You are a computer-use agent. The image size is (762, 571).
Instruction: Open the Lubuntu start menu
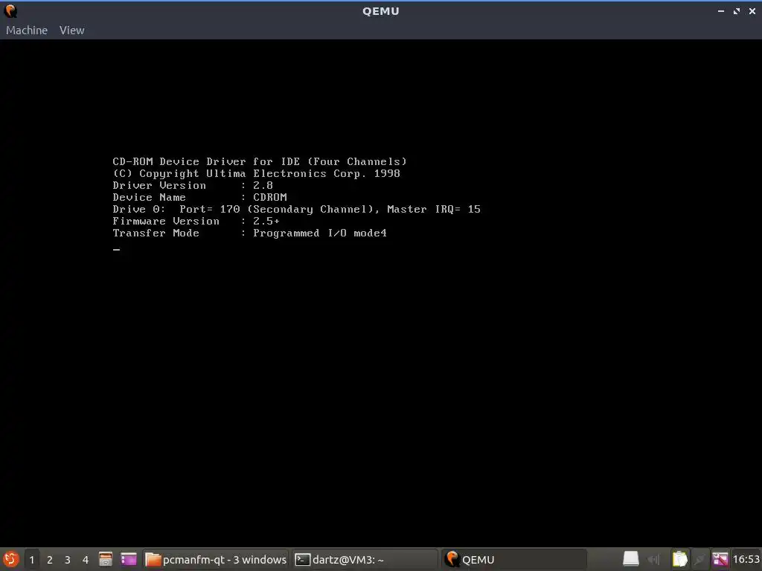pyautogui.click(x=10, y=559)
